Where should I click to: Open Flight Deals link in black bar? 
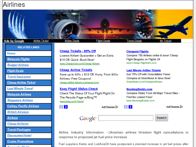click(103, 41)
